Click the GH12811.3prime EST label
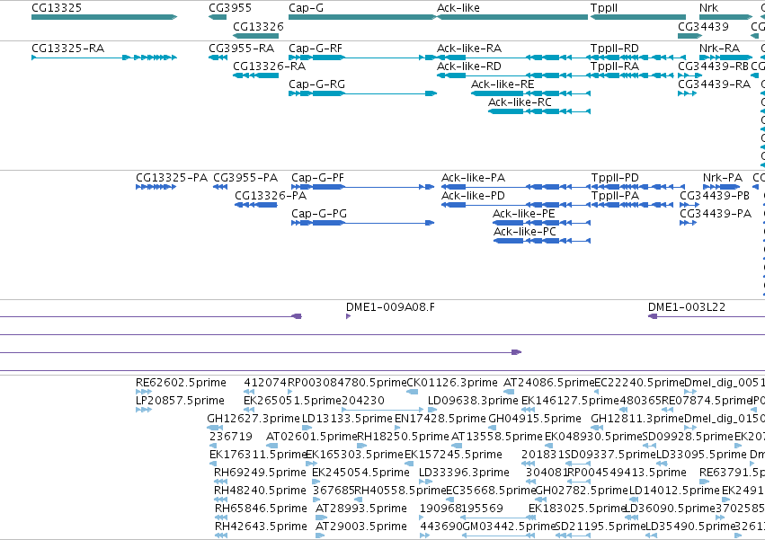This screenshot has height=540, width=765. pyautogui.click(x=637, y=419)
